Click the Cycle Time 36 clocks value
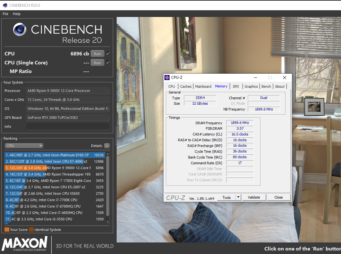341x254 pixels. 240,151
